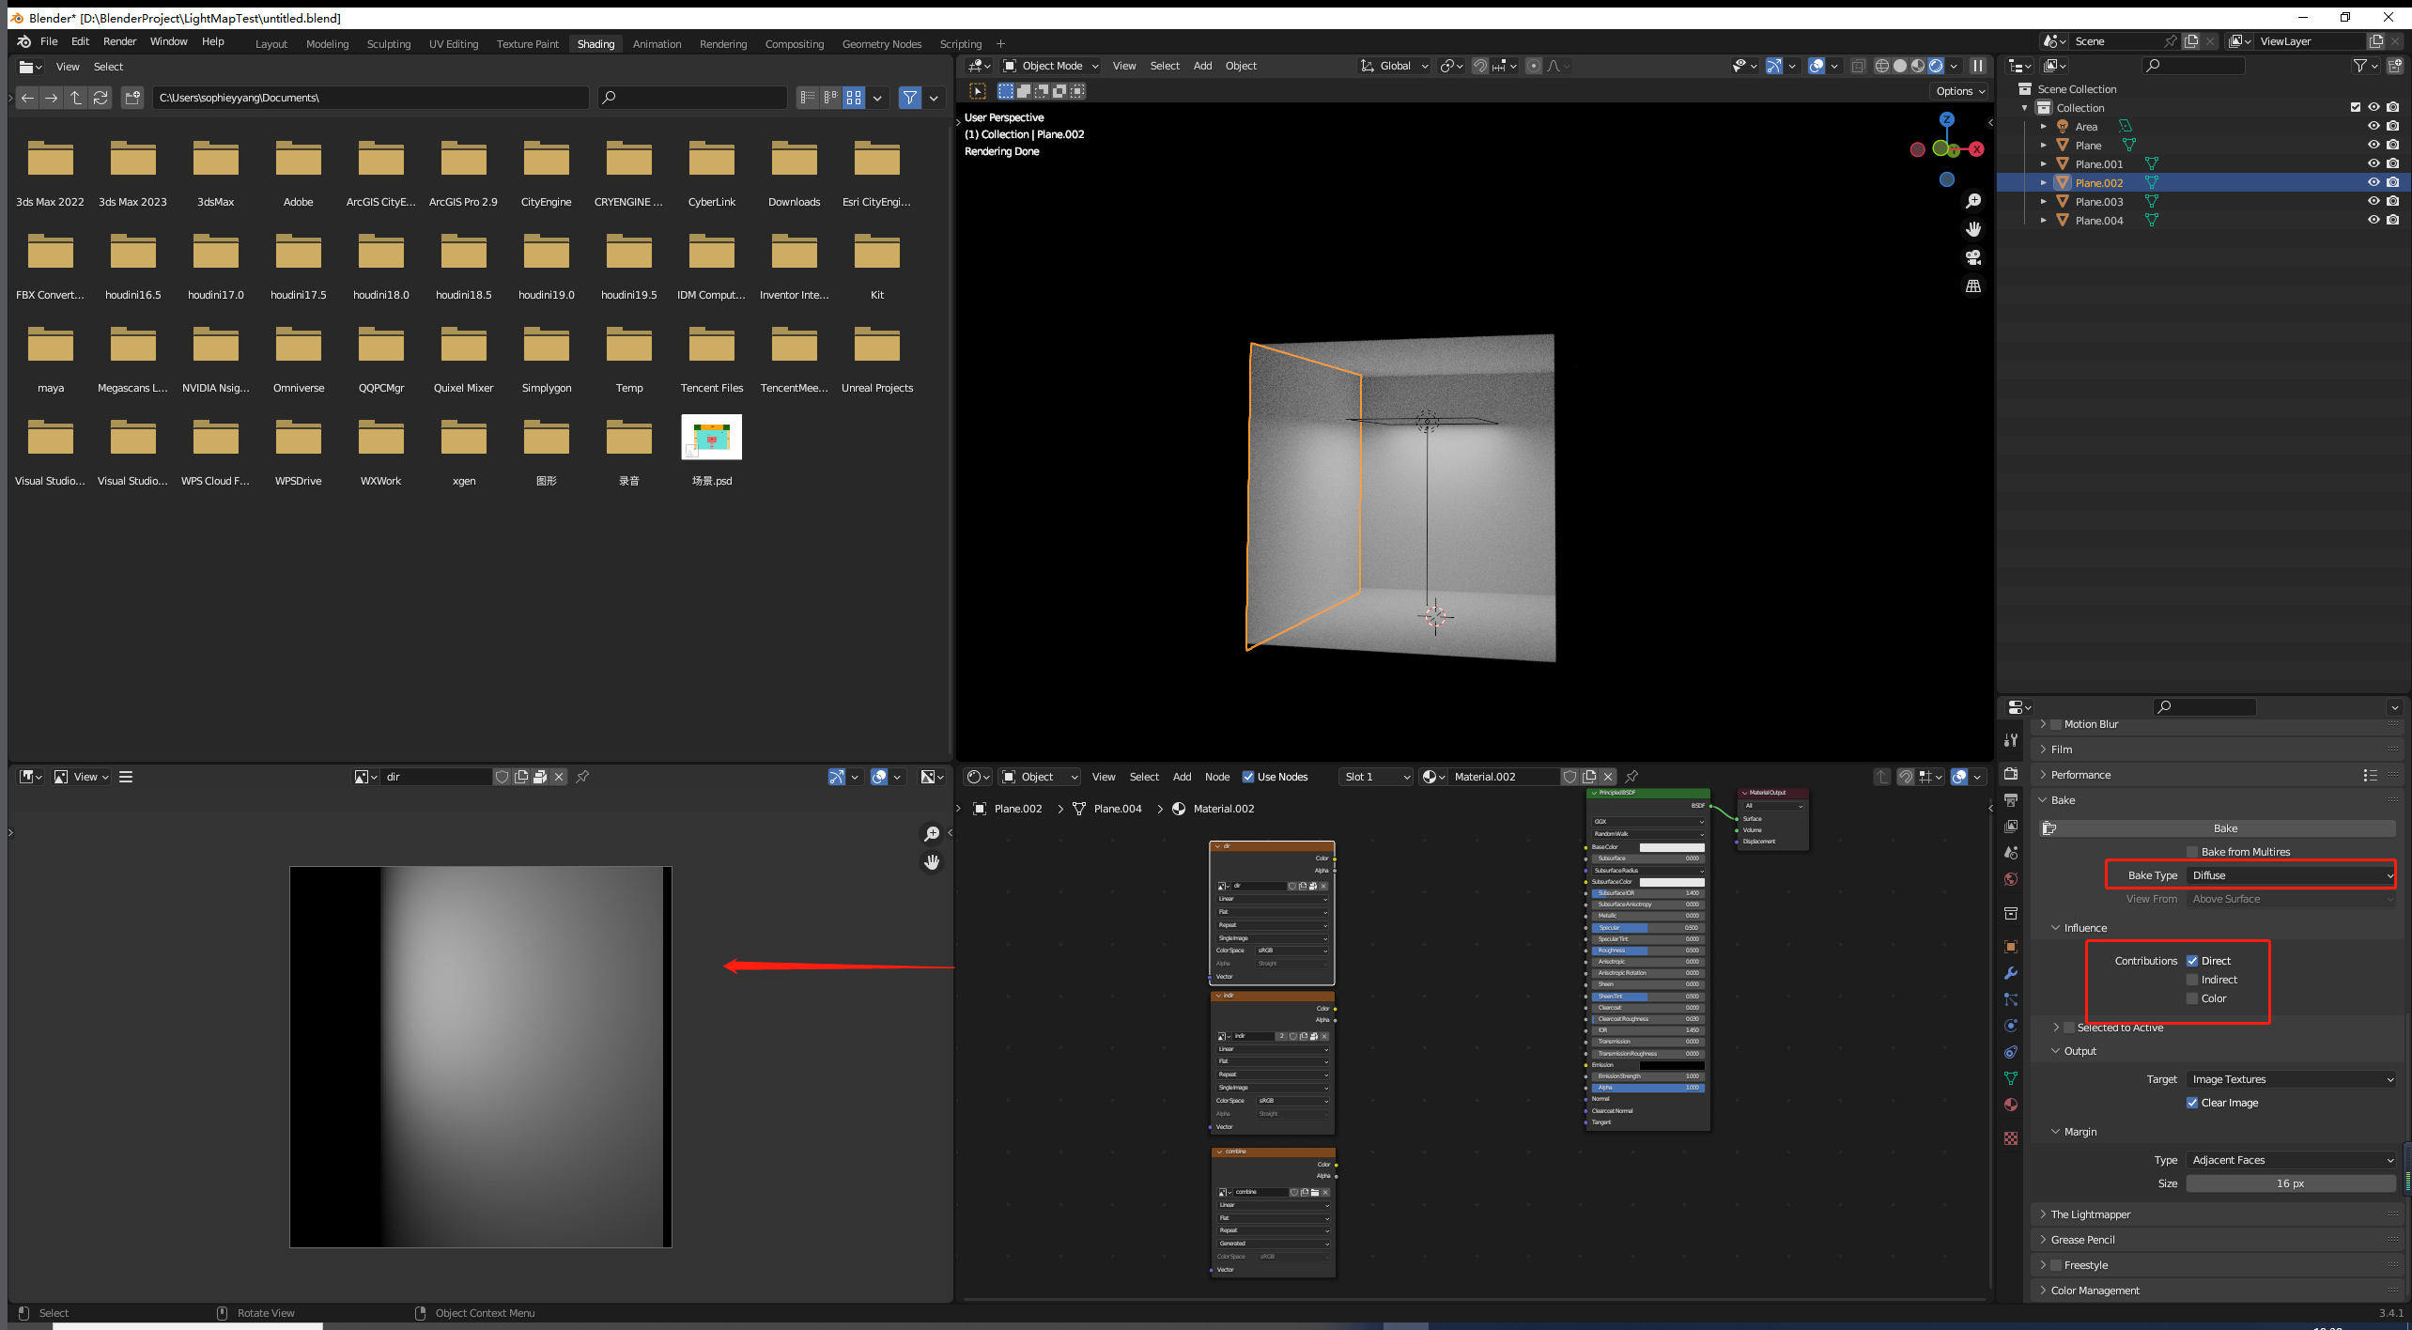Select 场景.psd thumbnail in file browser

click(711, 438)
